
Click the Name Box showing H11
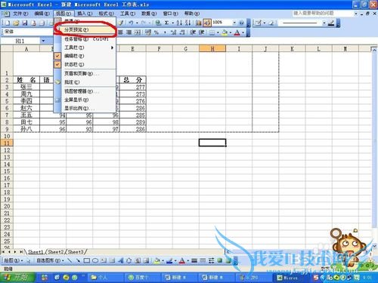[20, 41]
